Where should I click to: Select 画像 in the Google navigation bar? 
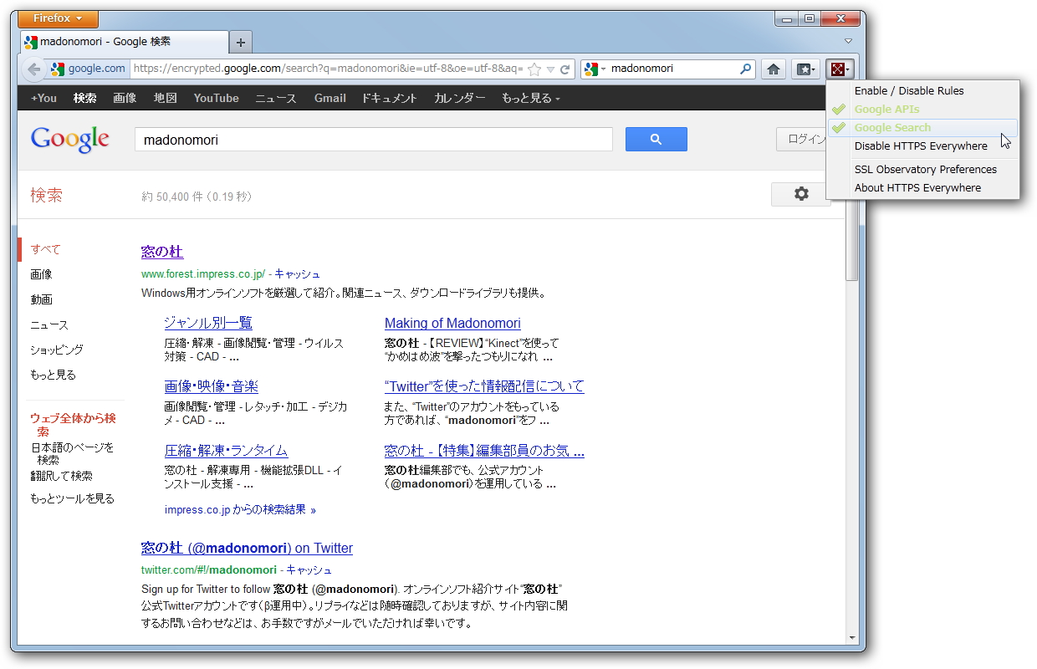pyautogui.click(x=124, y=98)
